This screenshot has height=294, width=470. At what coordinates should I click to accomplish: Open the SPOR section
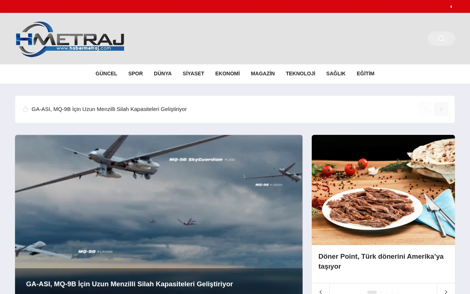135,73
